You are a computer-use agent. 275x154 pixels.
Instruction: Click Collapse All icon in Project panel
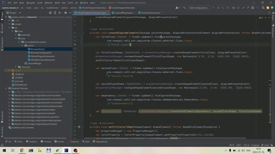[59, 13]
